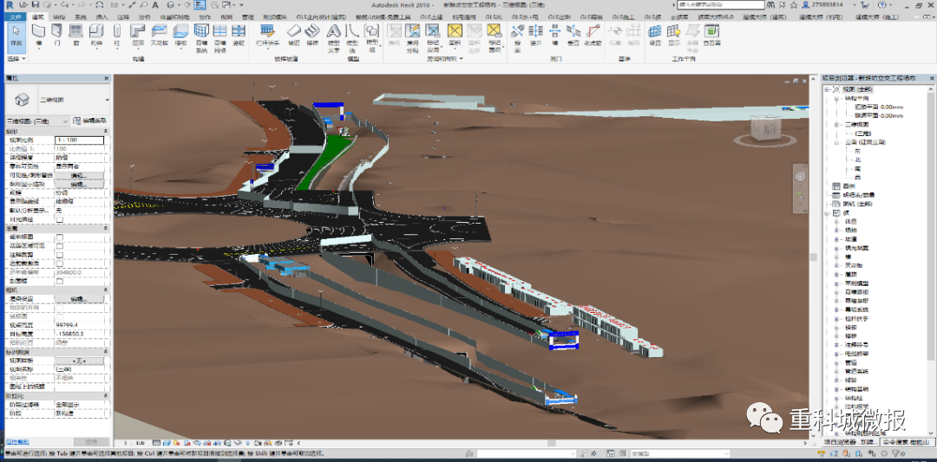
Task: Expand the Site (场地) family node
Action: [836, 231]
